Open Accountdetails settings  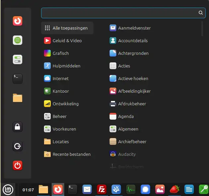click(133, 41)
